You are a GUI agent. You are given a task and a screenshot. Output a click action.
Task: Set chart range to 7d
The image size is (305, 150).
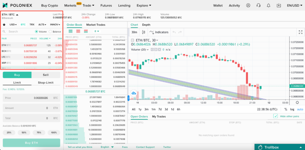click(x=160, y=109)
